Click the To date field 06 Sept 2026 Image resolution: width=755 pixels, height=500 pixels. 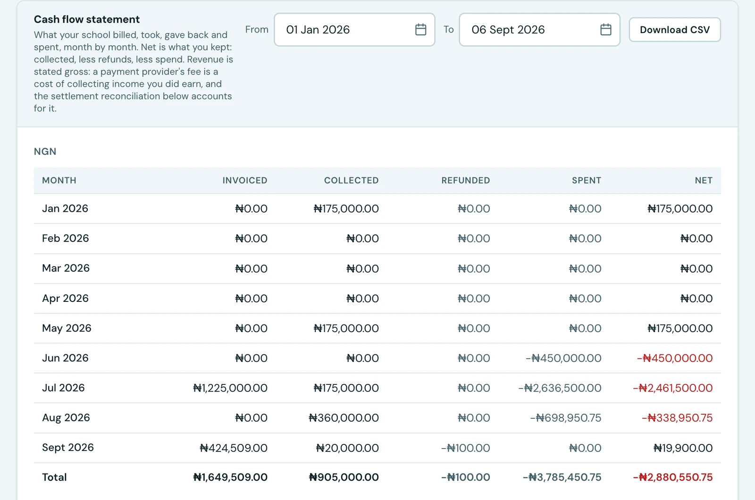(539, 30)
